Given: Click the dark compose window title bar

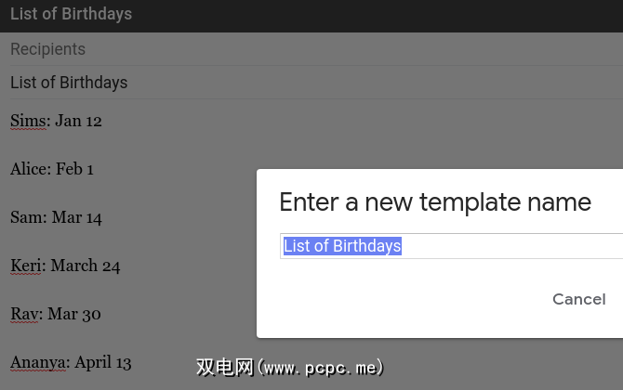Looking at the screenshot, I should (x=311, y=15).
